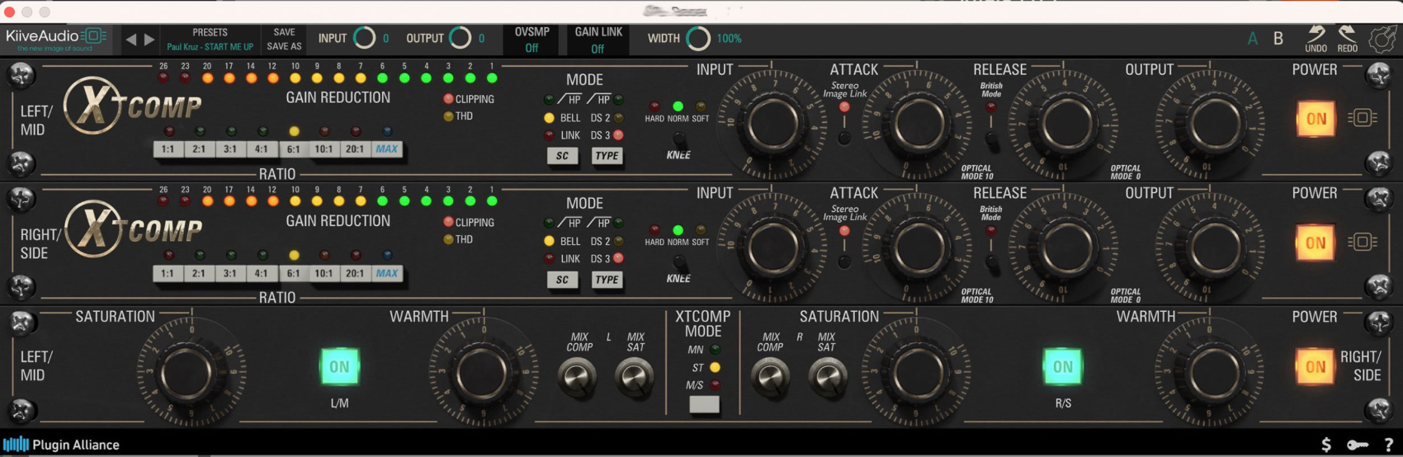Open settings gear in top right
Viewport: 1403px width, 457px height.
(1382, 39)
